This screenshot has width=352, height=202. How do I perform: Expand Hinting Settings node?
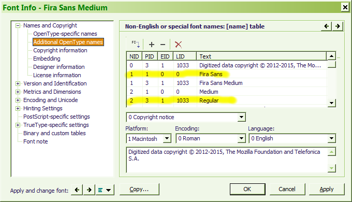coord(18,109)
